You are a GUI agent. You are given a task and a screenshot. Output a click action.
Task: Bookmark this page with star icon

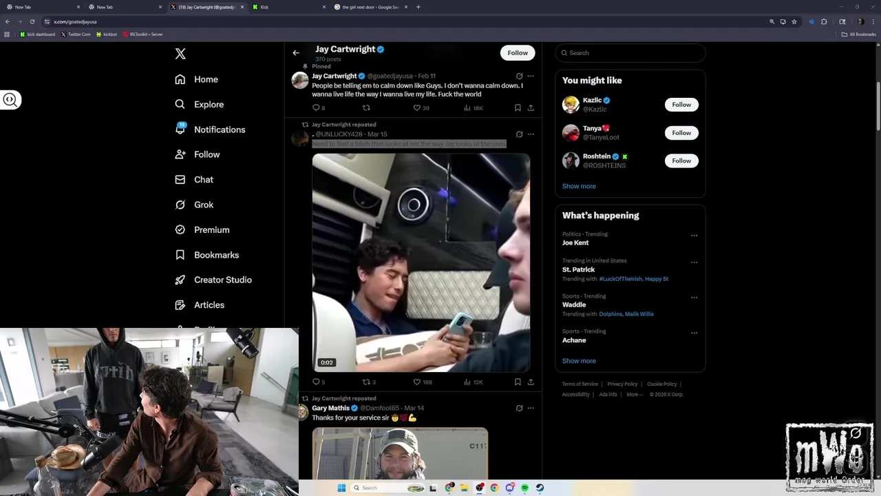click(x=794, y=21)
